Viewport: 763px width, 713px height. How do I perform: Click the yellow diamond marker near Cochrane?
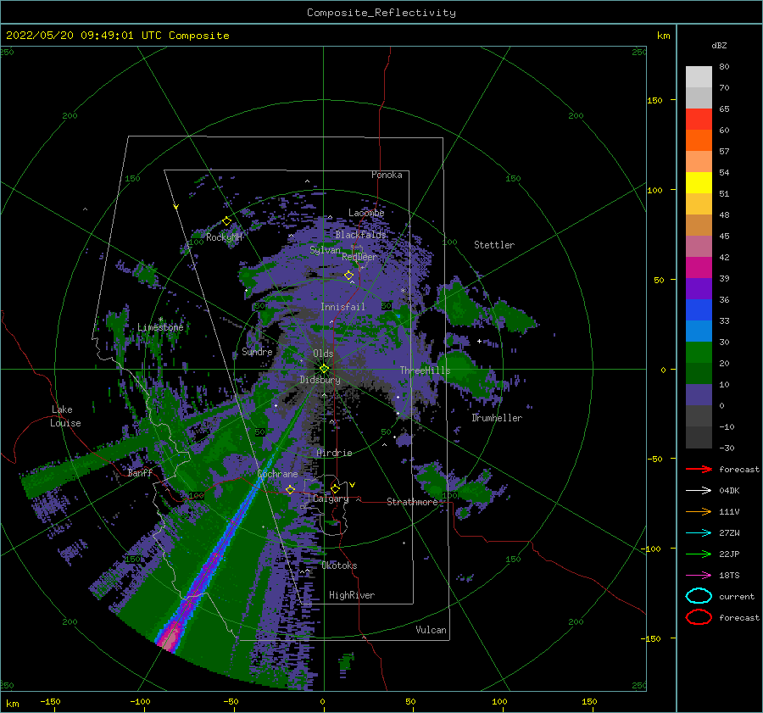(290, 489)
